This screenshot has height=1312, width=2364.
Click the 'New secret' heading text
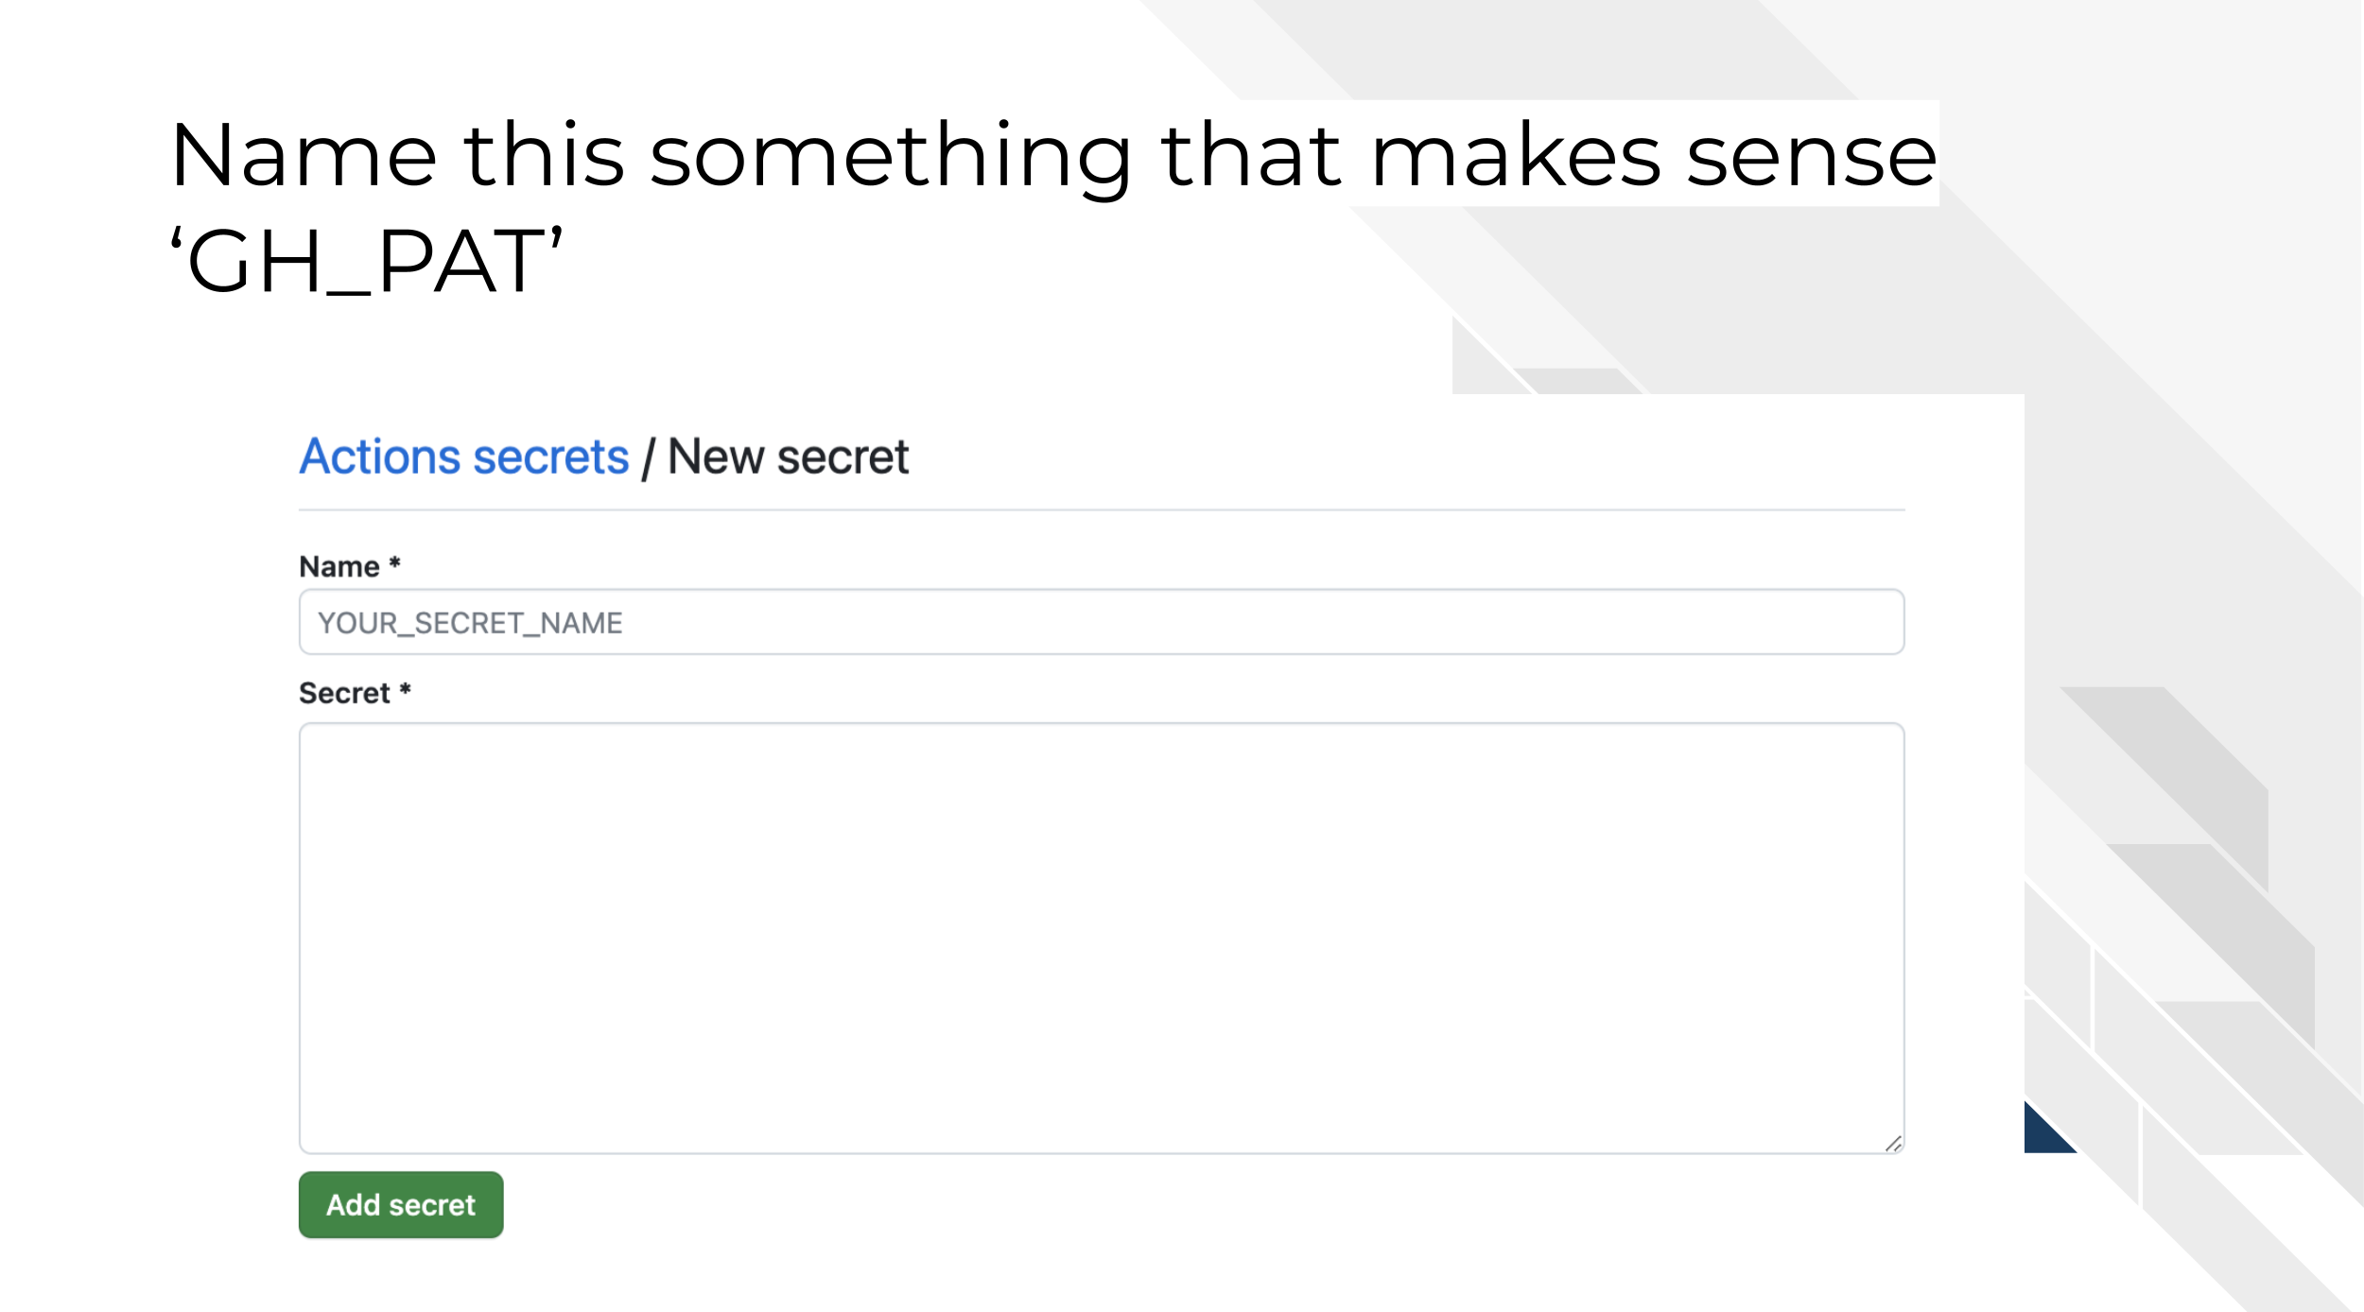788,457
